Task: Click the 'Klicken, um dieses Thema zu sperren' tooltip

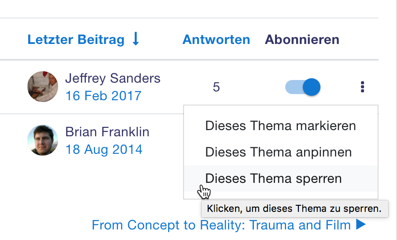Action: tap(294, 208)
